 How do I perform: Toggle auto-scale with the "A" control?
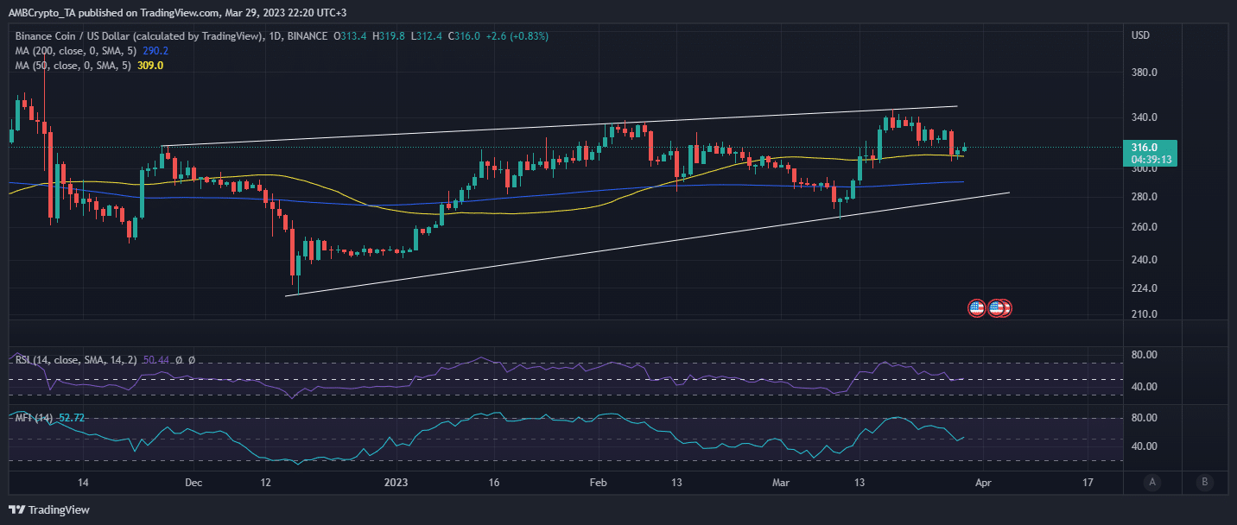tap(1152, 483)
